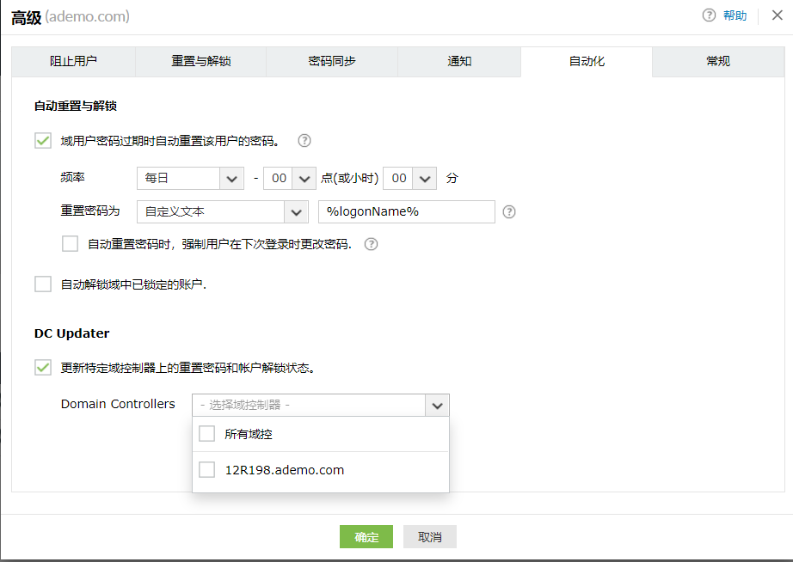
Task: Close the 高级 dialog
Action: [778, 15]
